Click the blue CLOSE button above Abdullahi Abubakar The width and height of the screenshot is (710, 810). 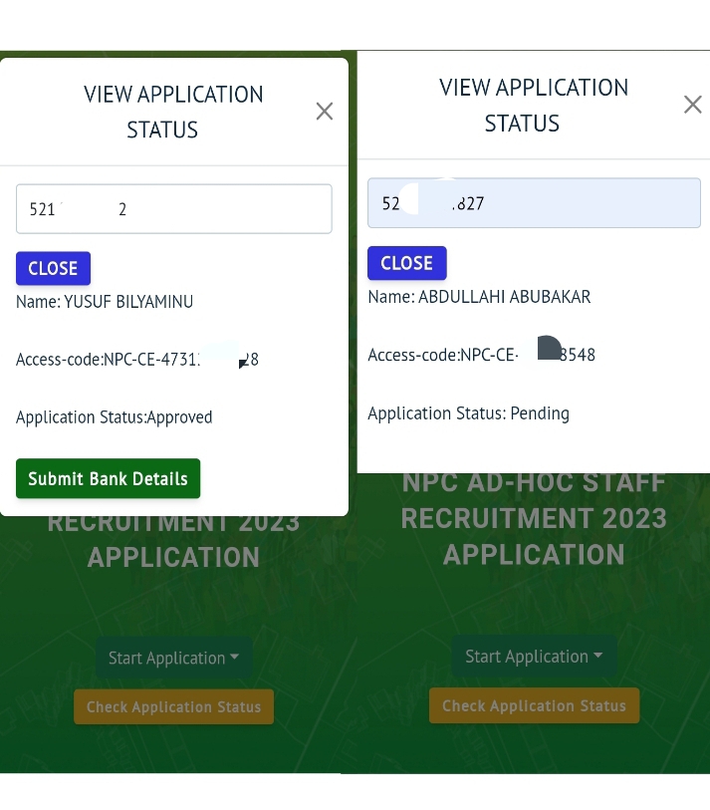click(407, 263)
